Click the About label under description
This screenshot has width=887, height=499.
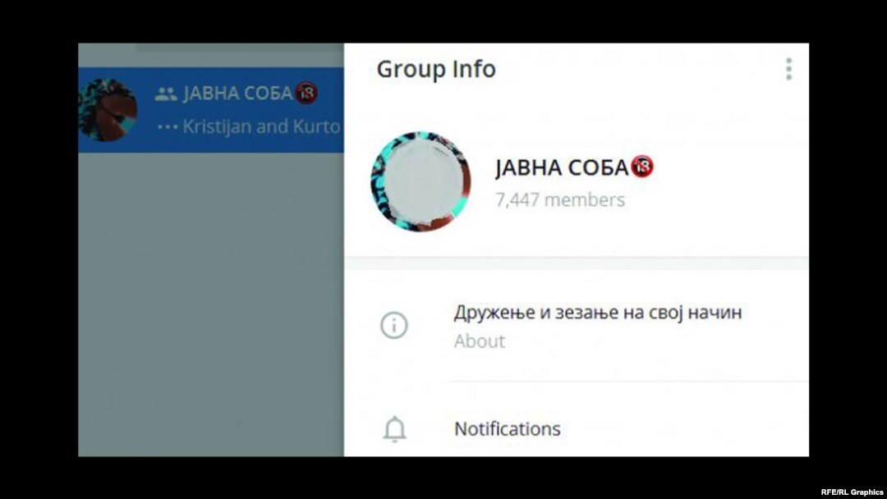pos(479,341)
